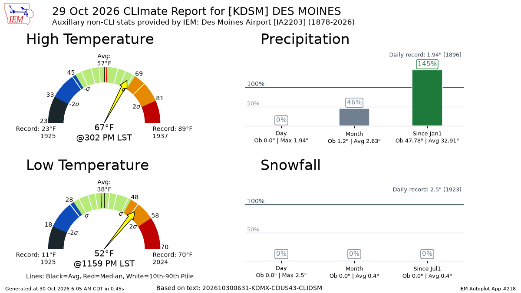Image resolution: width=521 pixels, height=293 pixels.
Task: Click the 46% label above Month bar
Action: pos(354,102)
